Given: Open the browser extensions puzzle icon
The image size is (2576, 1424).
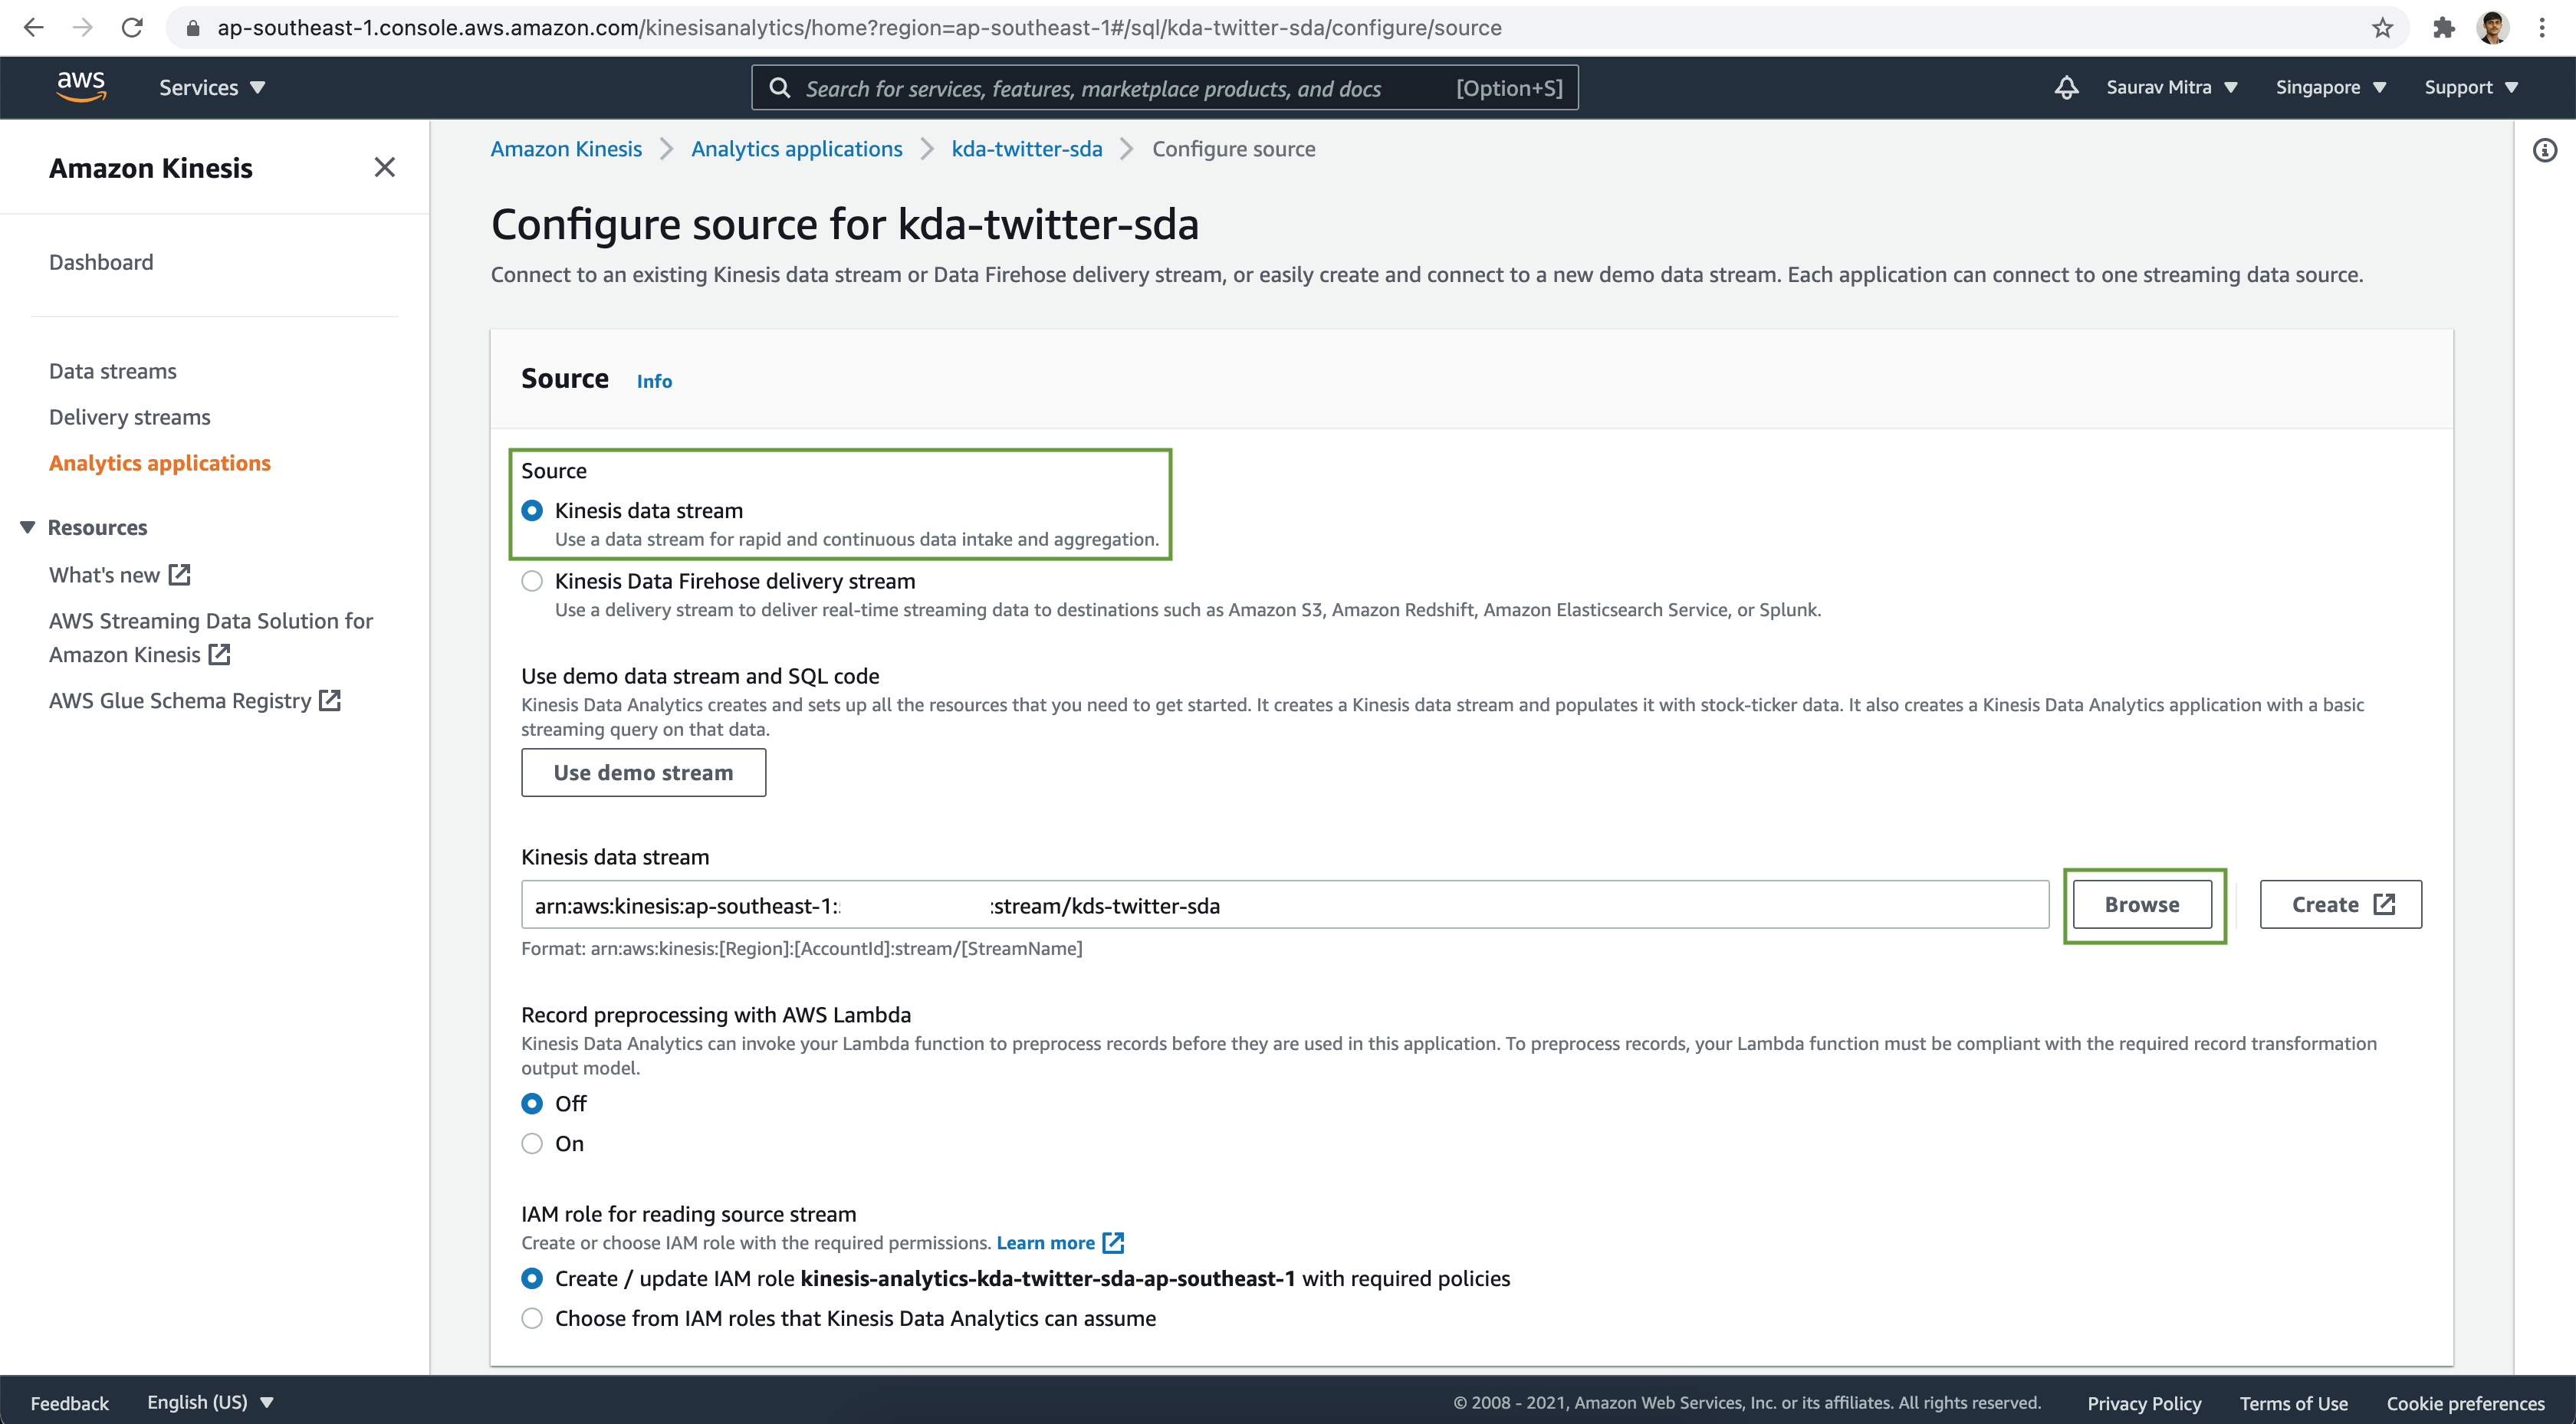Looking at the screenshot, I should [x=2444, y=28].
